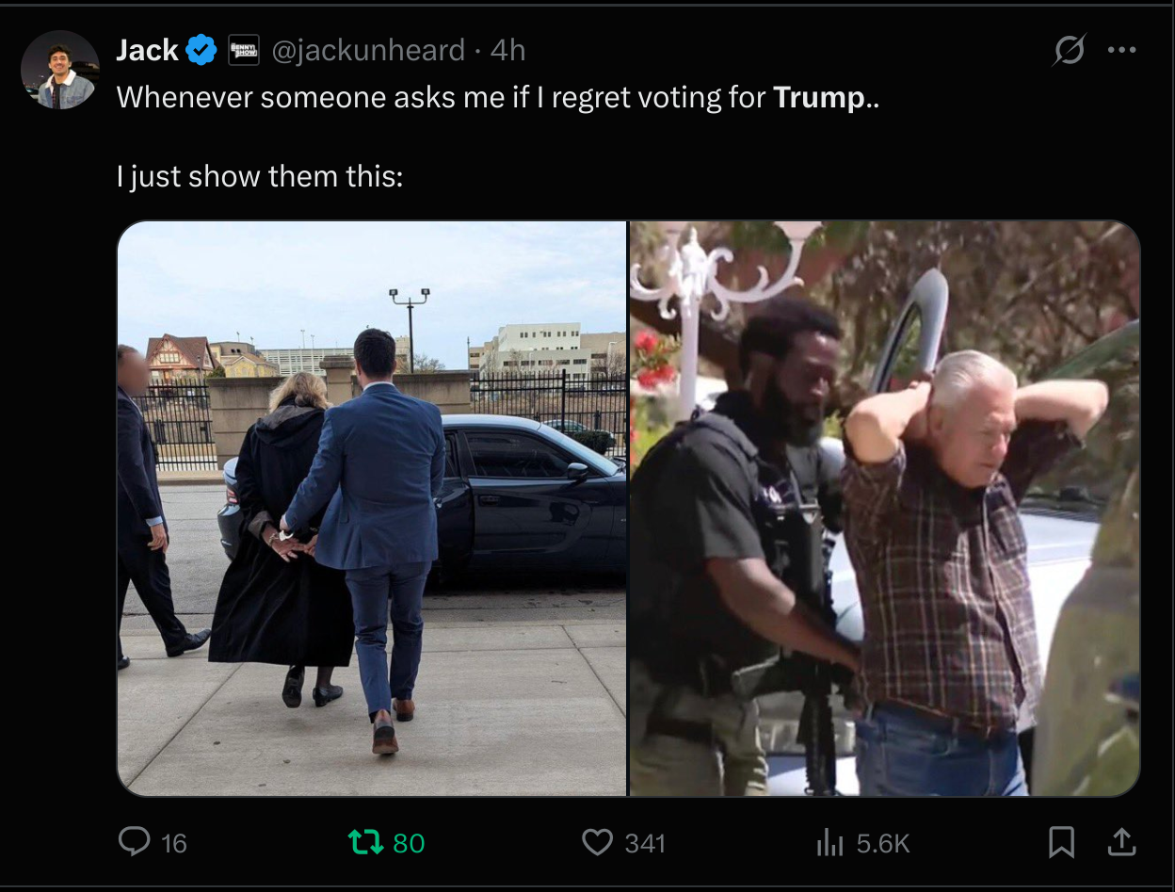Like the post with the heart icon
The image size is (1175, 892).
tap(597, 841)
